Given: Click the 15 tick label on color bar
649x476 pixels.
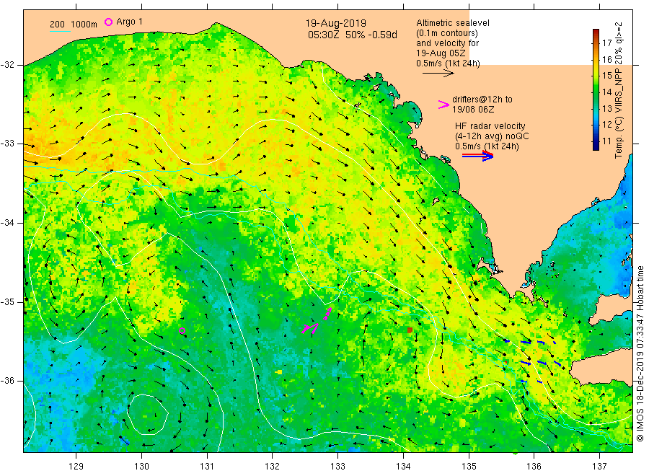Looking at the screenshot, I should pyautogui.click(x=606, y=75).
